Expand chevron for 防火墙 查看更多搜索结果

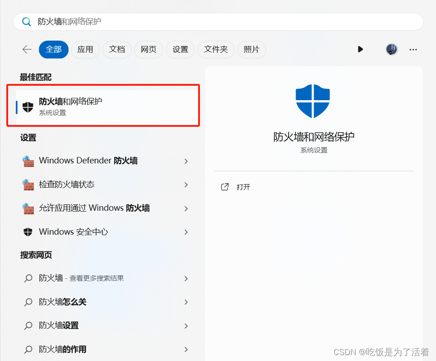186,278
